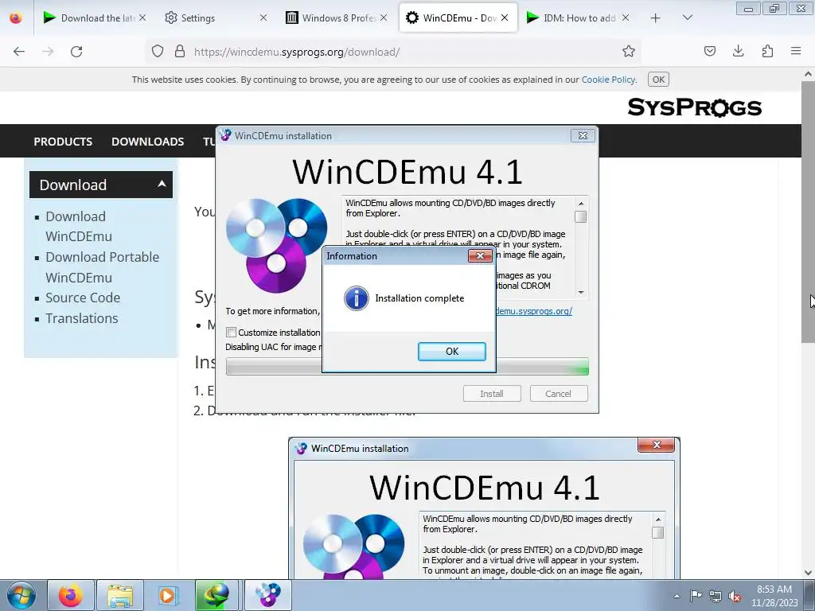Image resolution: width=815 pixels, height=611 pixels.
Task: Switch to the Download the latest tab
Action: 88,18
